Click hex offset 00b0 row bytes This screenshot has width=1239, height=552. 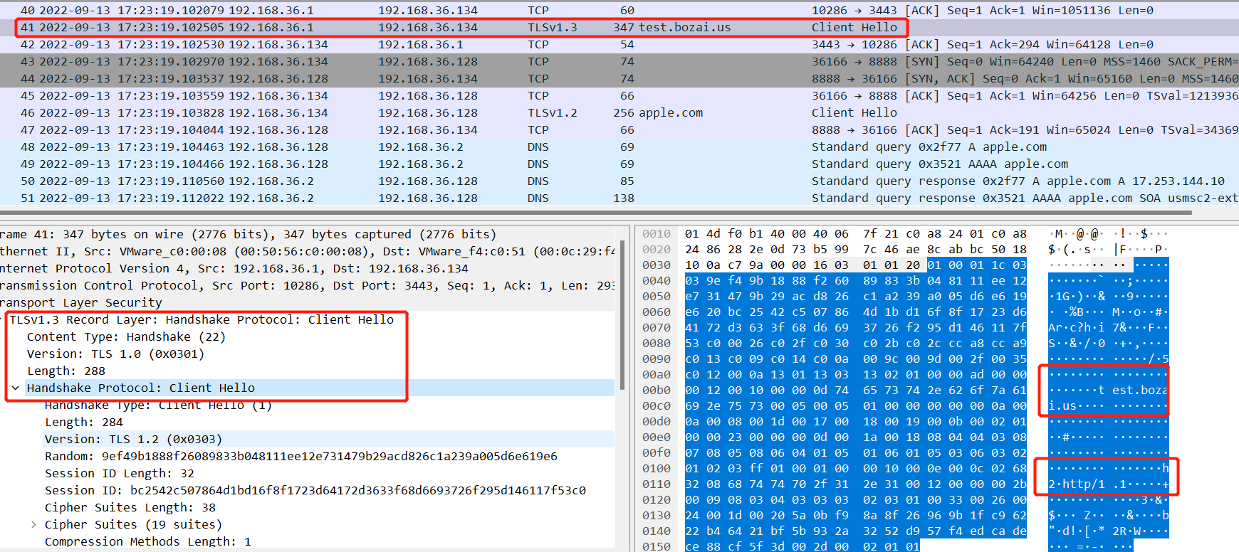click(x=855, y=390)
